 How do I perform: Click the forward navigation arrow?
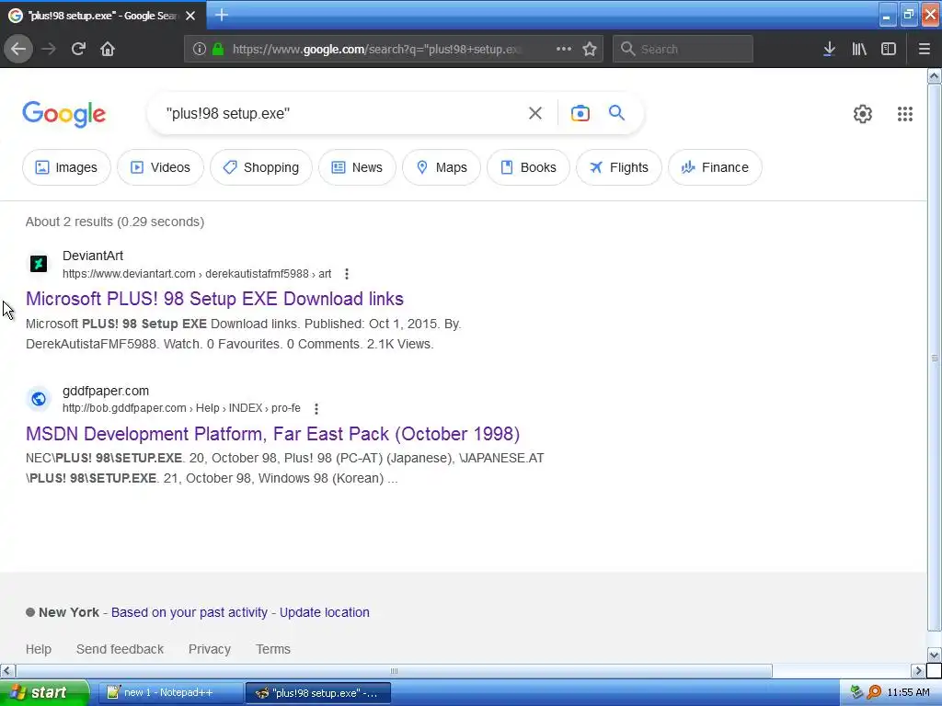pyautogui.click(x=49, y=49)
